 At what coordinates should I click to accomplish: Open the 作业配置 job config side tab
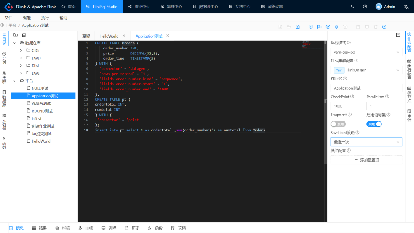click(409, 42)
